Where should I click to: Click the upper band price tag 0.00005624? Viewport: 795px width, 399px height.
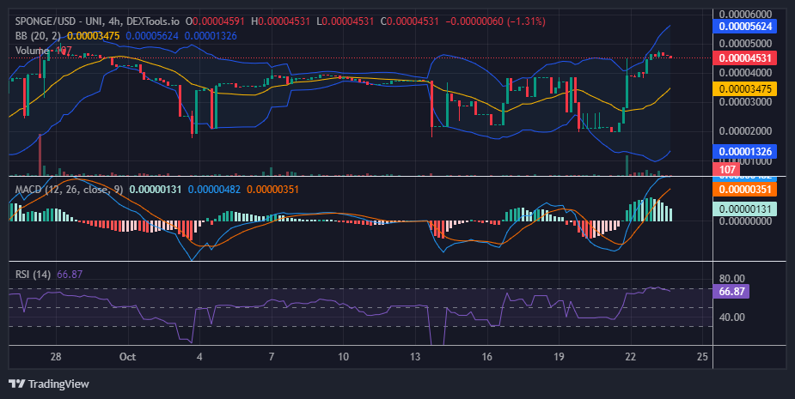[x=745, y=27]
